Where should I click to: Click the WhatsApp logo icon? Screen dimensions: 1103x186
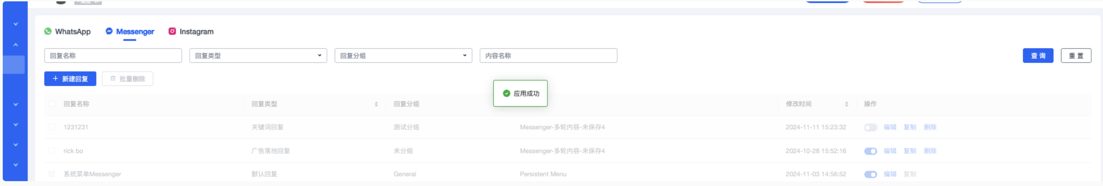tap(48, 31)
